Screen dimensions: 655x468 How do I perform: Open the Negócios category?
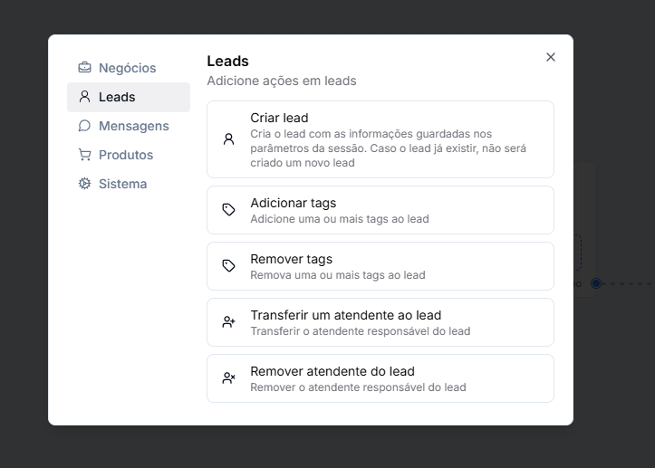pyautogui.click(x=129, y=68)
